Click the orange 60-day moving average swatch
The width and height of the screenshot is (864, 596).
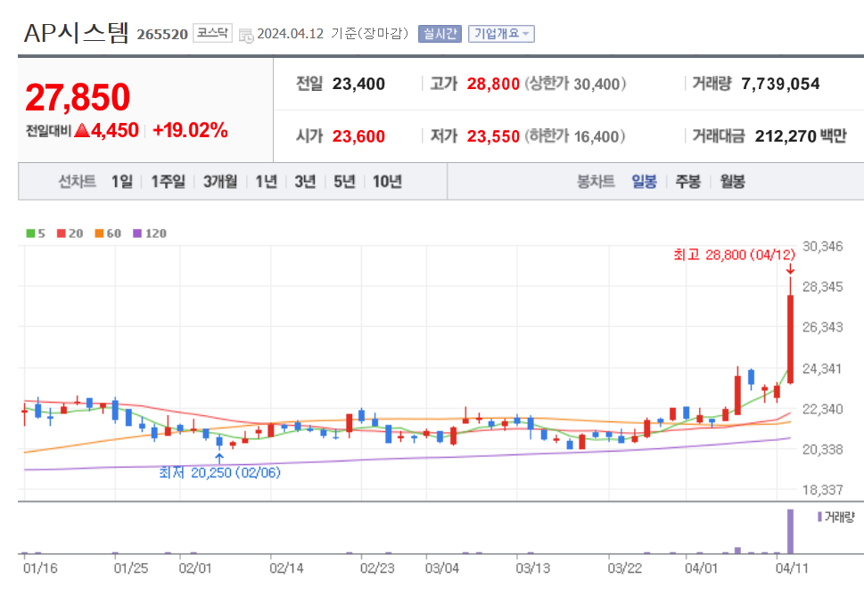tap(99, 233)
